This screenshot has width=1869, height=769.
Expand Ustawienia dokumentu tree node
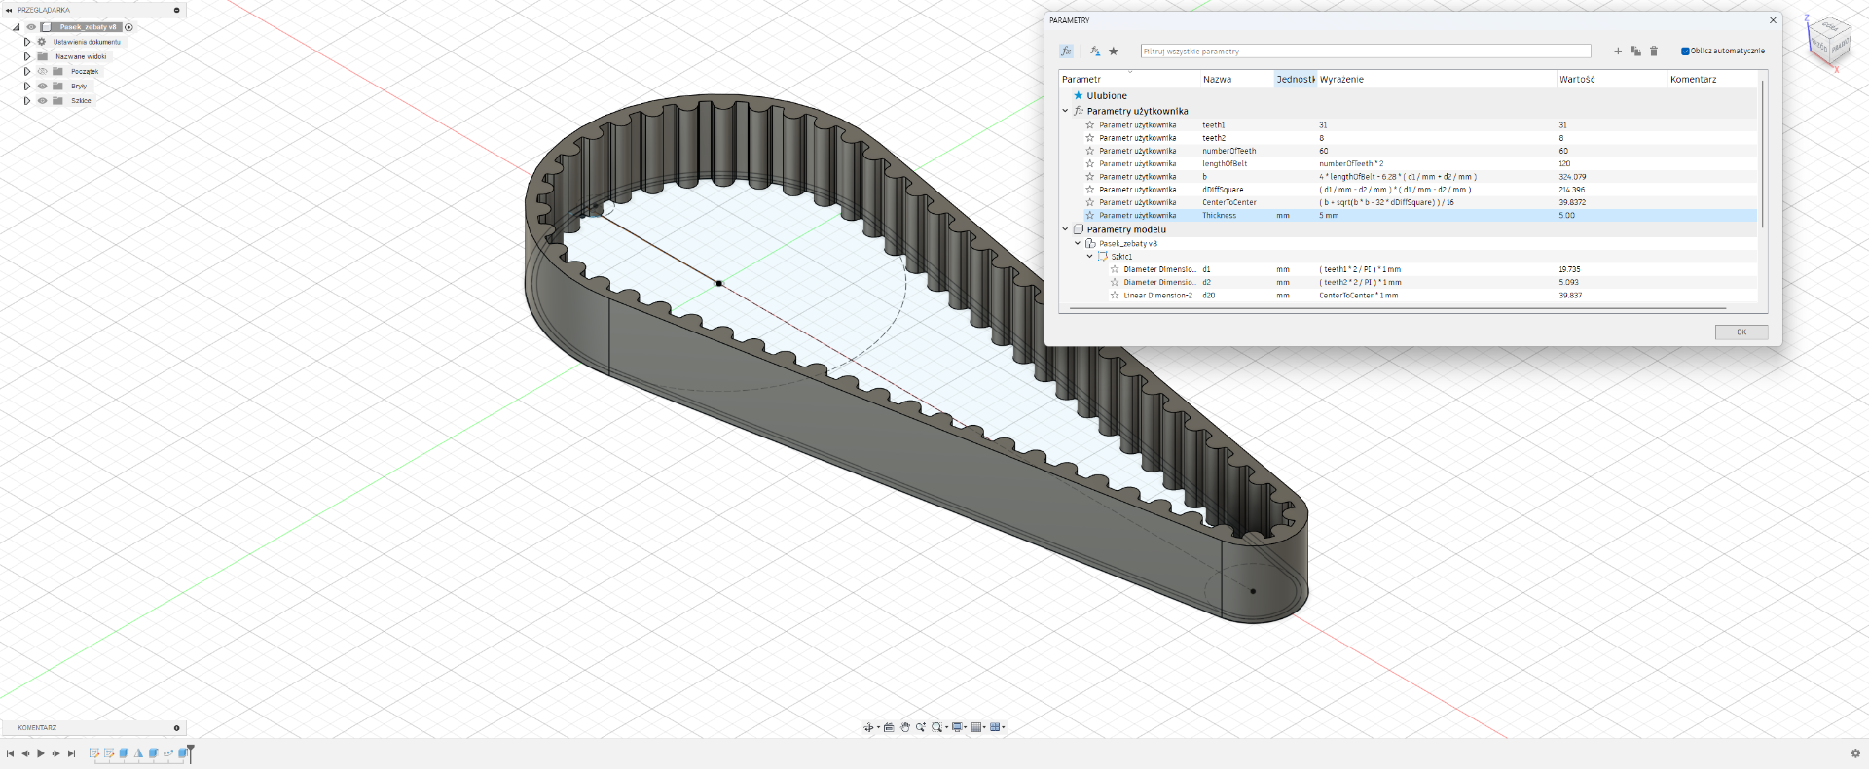tap(27, 42)
